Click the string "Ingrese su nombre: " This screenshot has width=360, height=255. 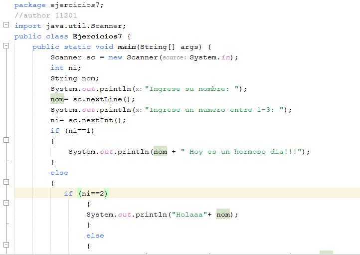click(192, 89)
